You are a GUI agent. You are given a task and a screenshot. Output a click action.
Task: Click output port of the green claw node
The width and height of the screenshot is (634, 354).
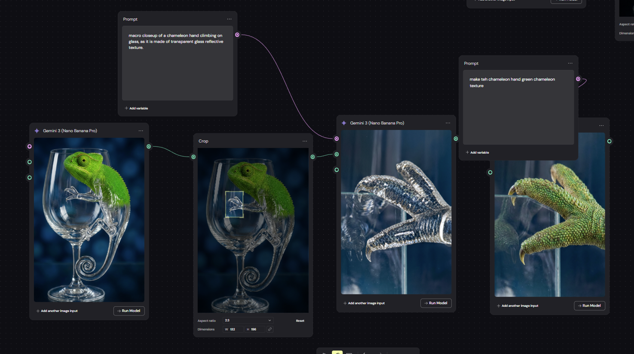[609, 141]
